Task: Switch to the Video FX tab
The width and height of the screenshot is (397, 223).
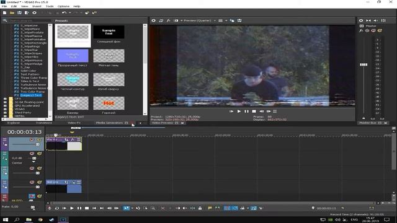Action: [x=74, y=123]
